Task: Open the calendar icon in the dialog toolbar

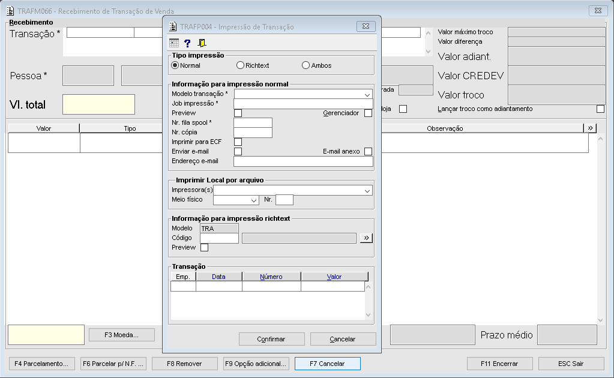Action: pos(174,43)
